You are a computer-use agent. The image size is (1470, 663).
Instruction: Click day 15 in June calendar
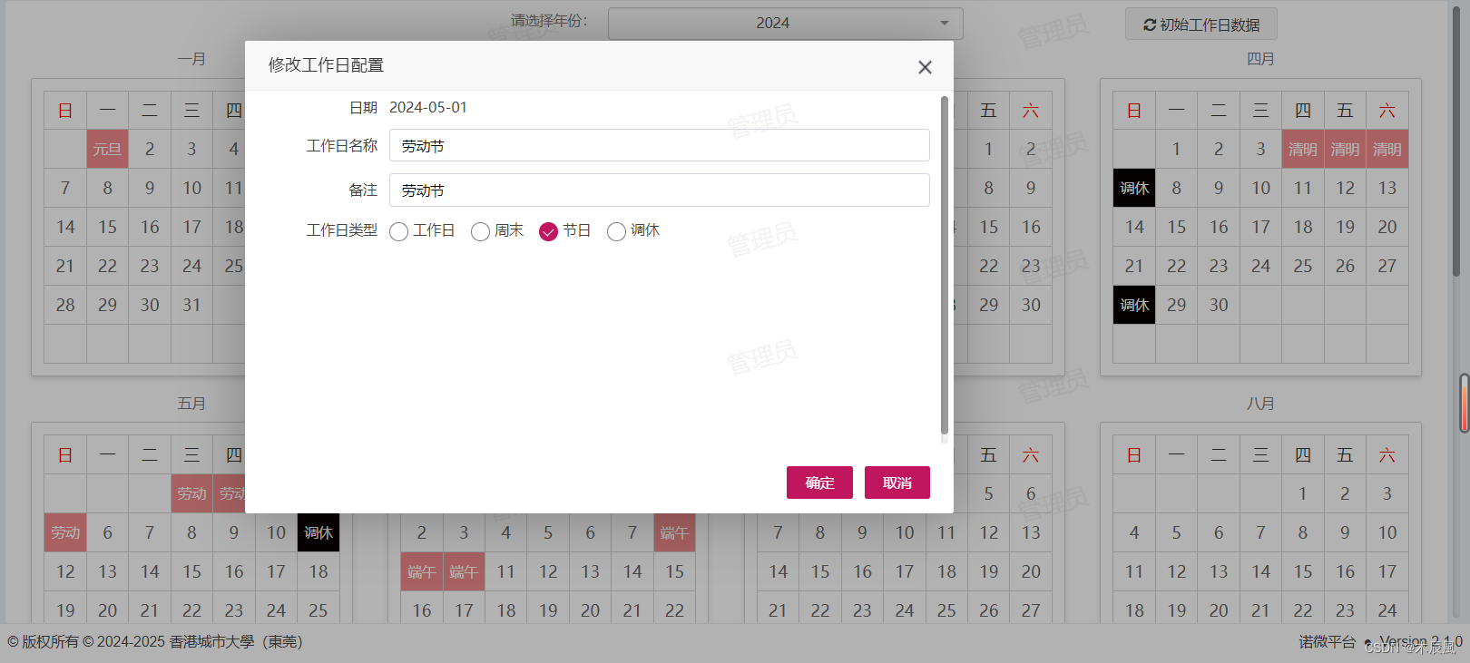tap(674, 571)
